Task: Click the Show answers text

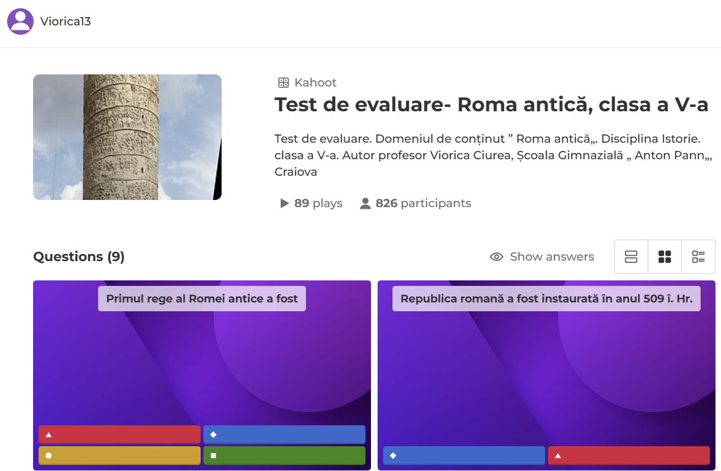Action: 552,257
